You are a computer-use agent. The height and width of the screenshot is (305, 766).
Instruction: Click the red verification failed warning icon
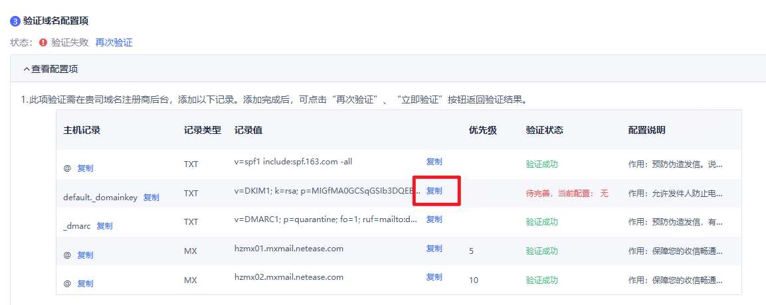(43, 42)
